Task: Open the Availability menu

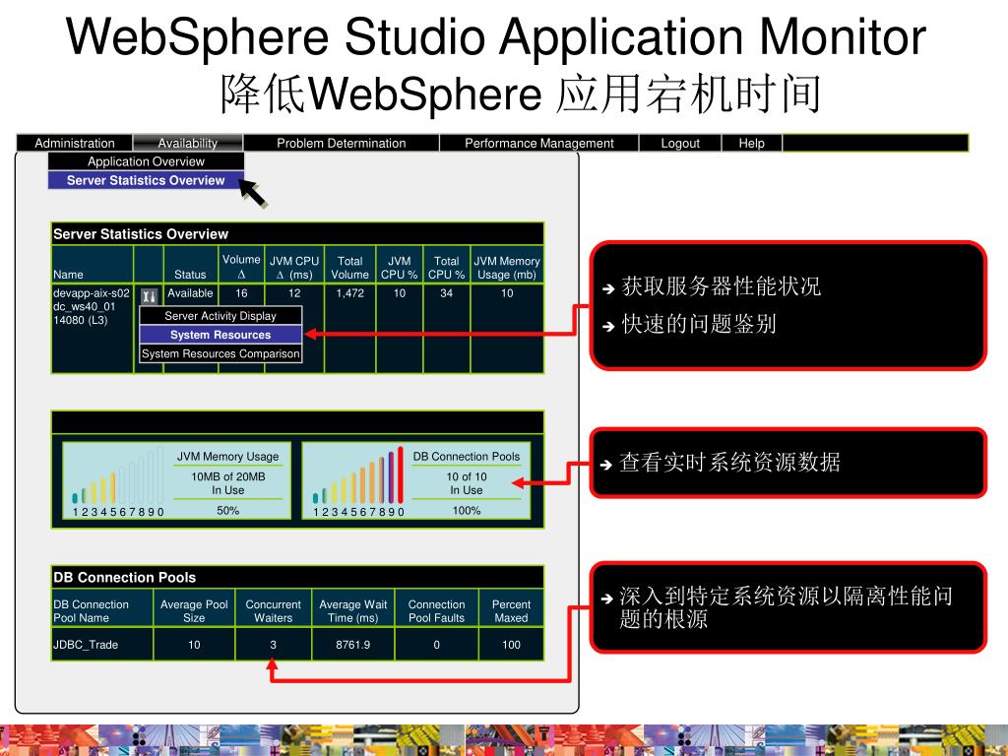Action: (188, 143)
